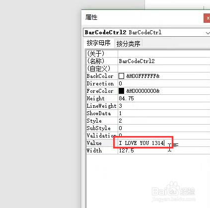Image resolution: width=210 pixels, height=208 pixels.
Task: Select the Width property label
Action: 94,150
